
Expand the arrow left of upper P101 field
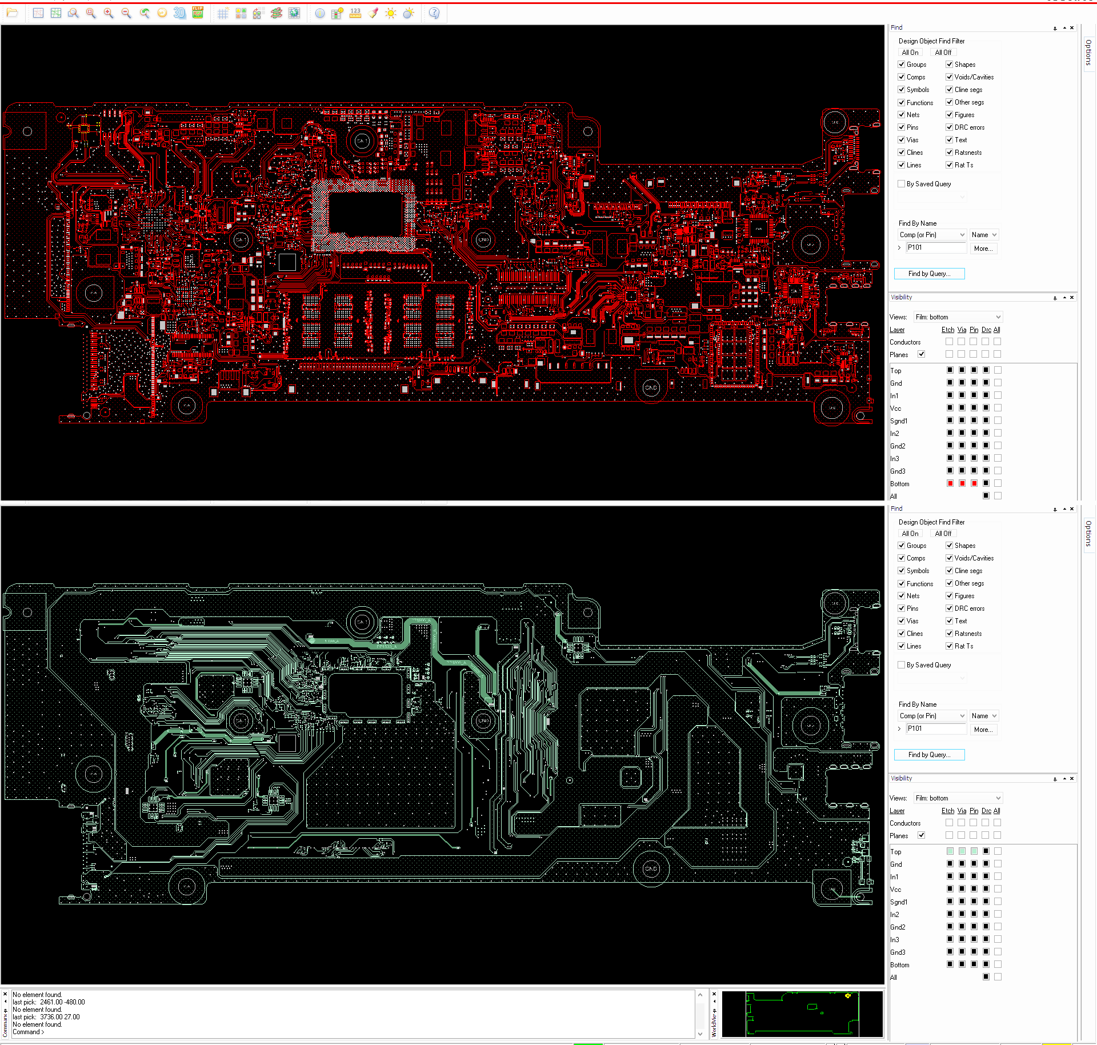(x=899, y=248)
